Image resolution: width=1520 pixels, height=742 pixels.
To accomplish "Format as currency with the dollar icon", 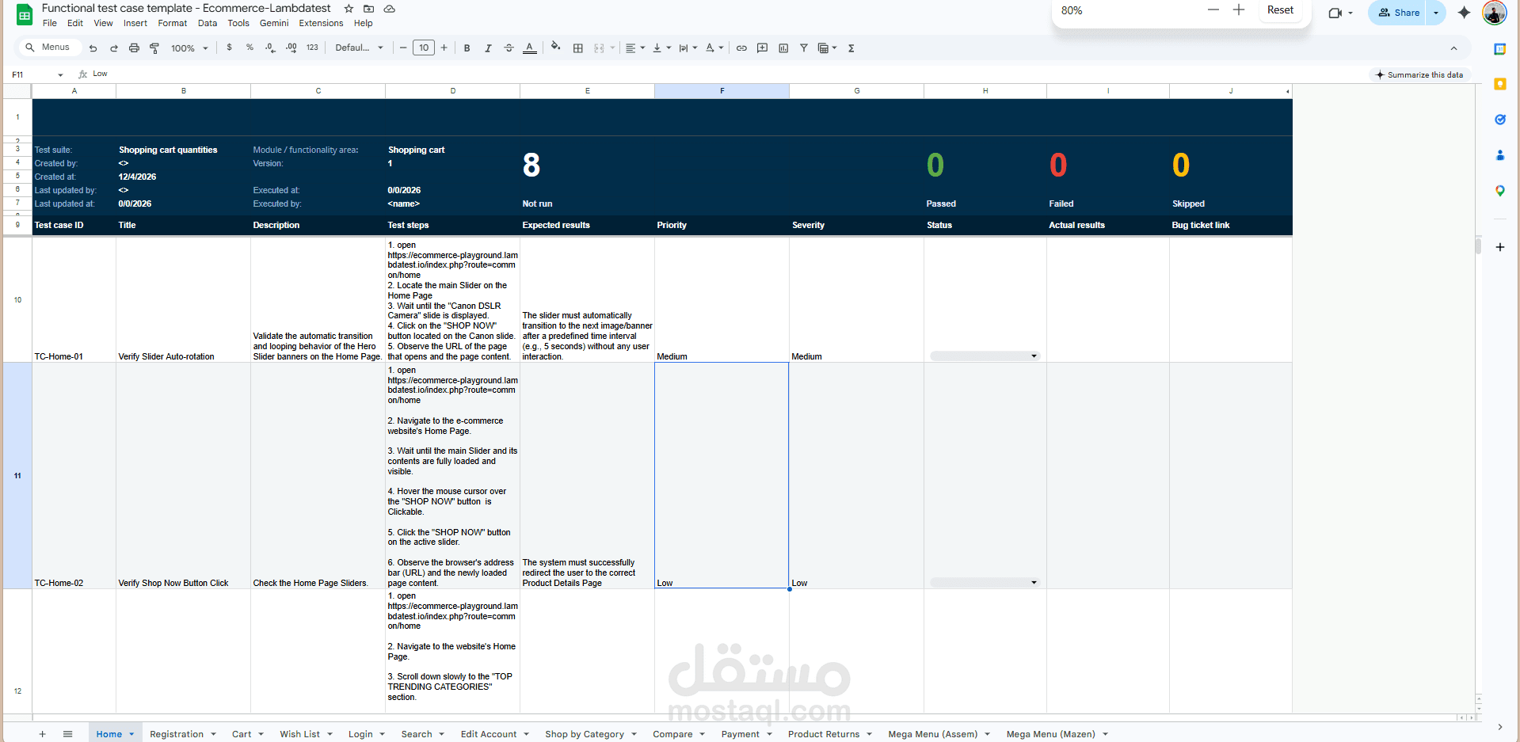I will [230, 48].
